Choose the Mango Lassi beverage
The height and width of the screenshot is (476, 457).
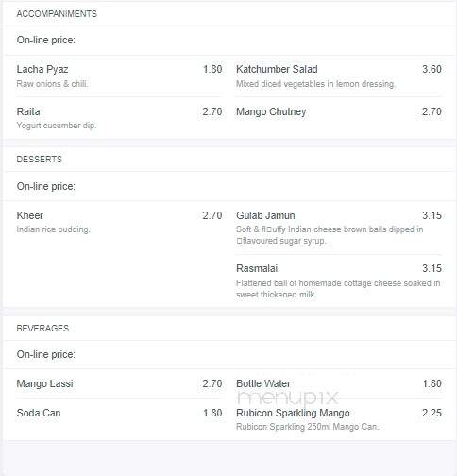point(119,383)
